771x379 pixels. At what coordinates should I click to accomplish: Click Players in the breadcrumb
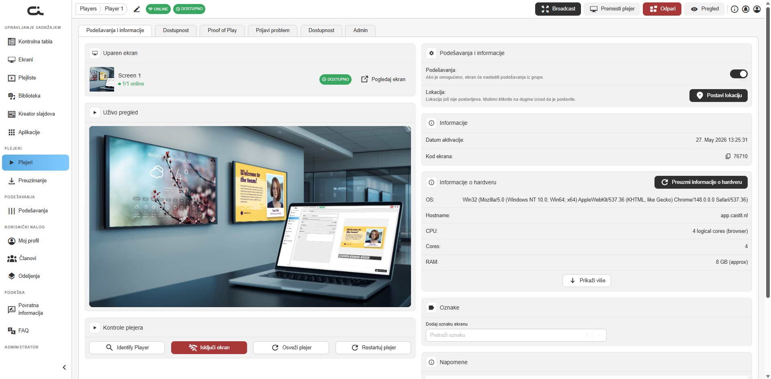click(88, 9)
